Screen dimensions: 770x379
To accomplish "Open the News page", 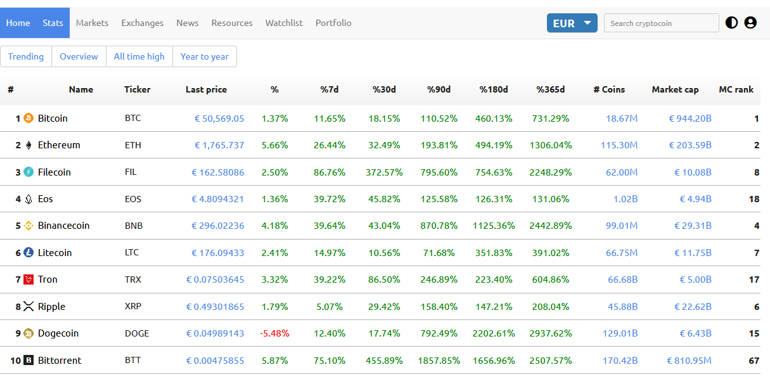I will 187,23.
